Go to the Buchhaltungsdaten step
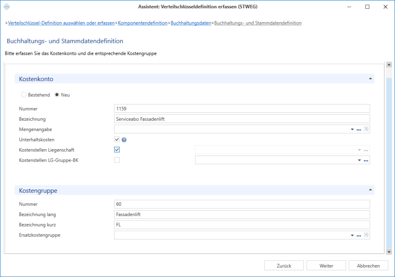 click(191, 23)
